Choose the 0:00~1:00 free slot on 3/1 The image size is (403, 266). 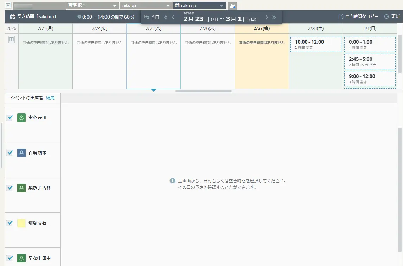pyautogui.click(x=370, y=44)
